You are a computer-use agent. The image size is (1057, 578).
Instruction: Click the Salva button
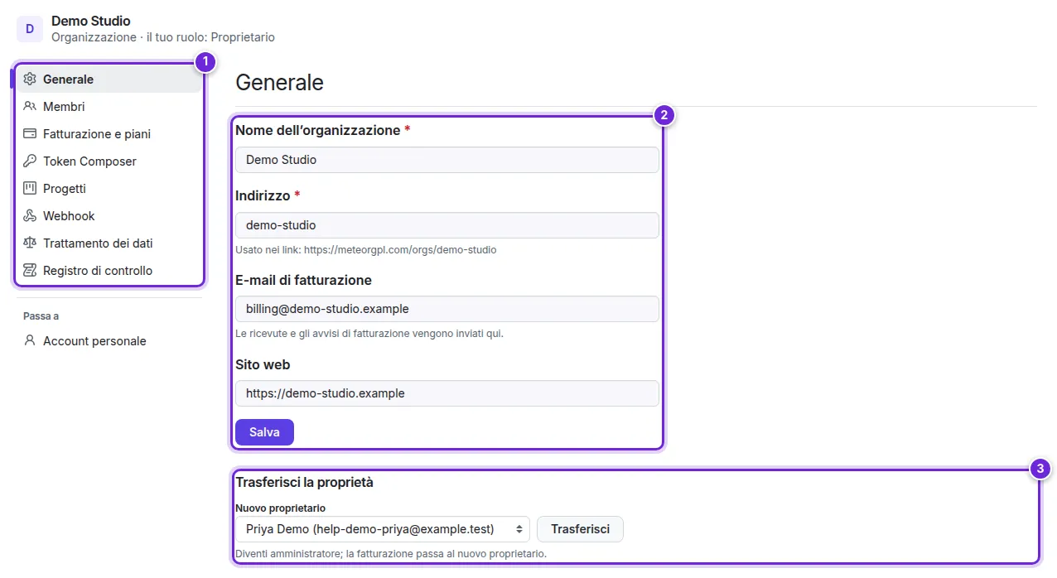264,432
